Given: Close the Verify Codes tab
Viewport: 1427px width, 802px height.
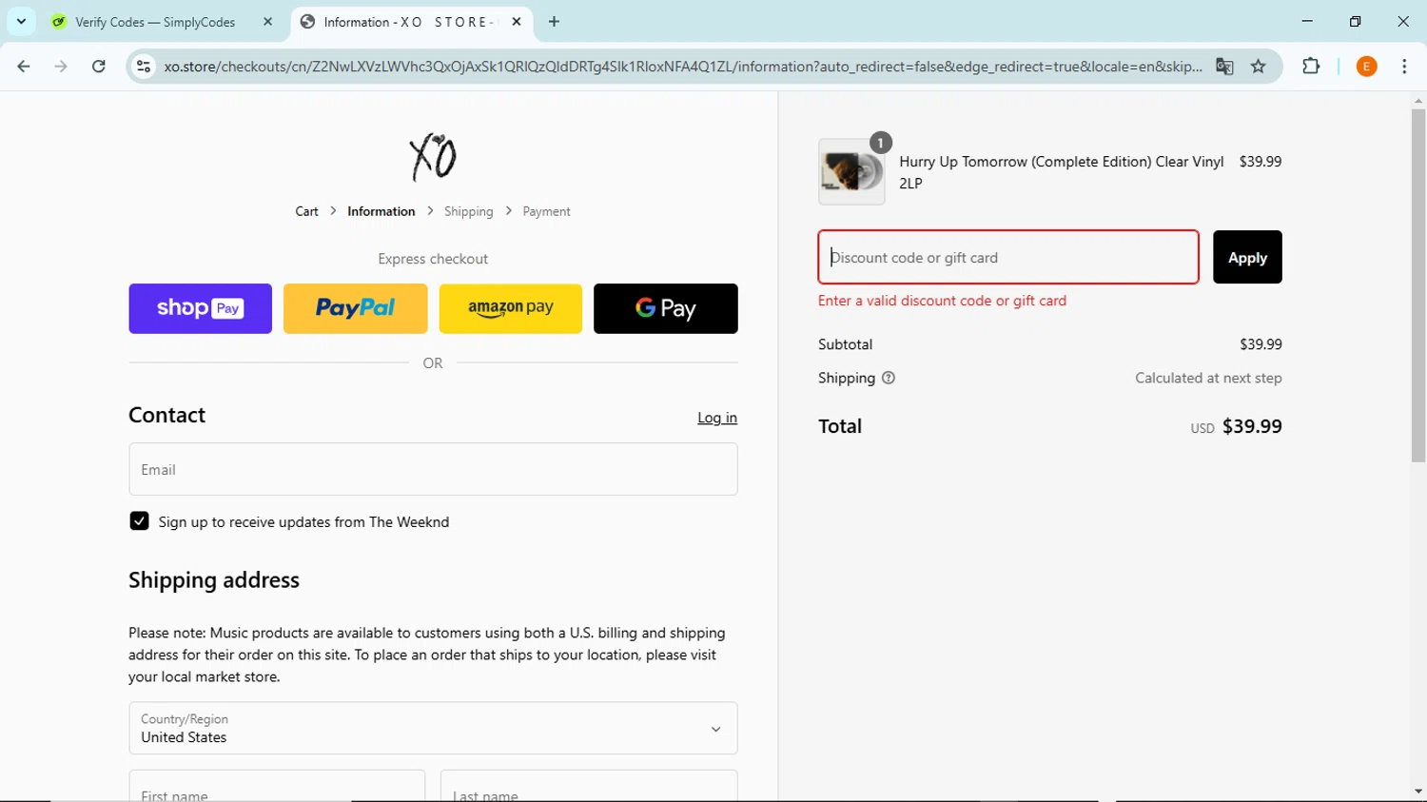Looking at the screenshot, I should click(x=267, y=21).
